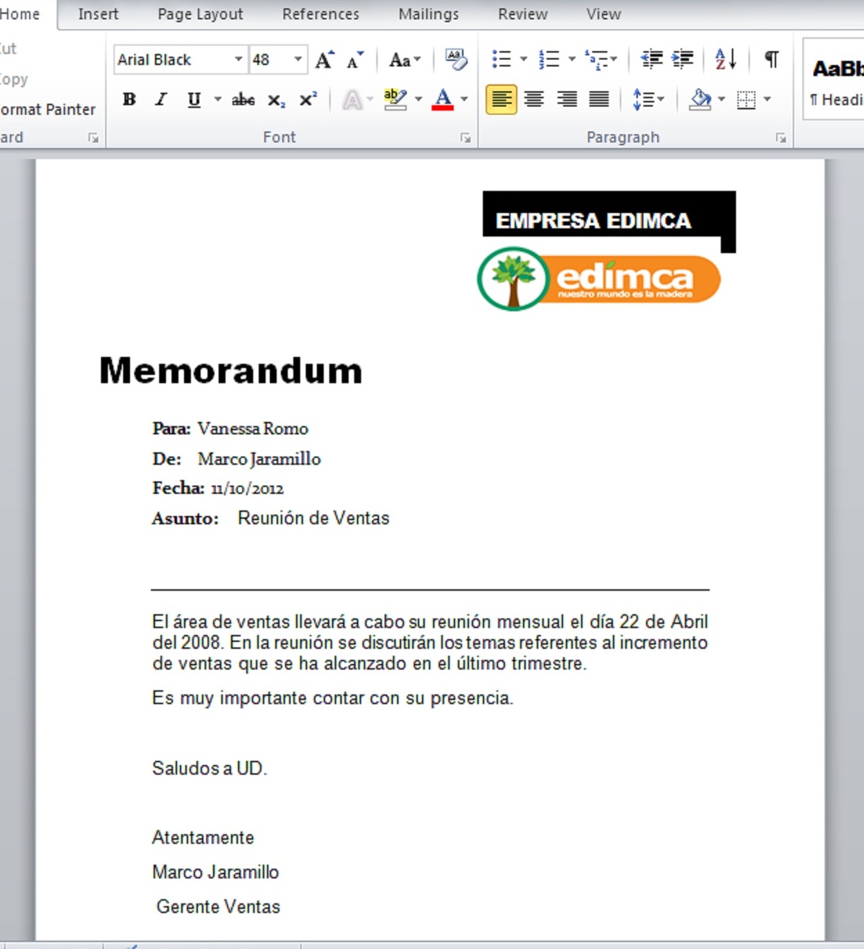This screenshot has height=949, width=864.
Task: Apply Italic formatting
Action: click(x=160, y=99)
